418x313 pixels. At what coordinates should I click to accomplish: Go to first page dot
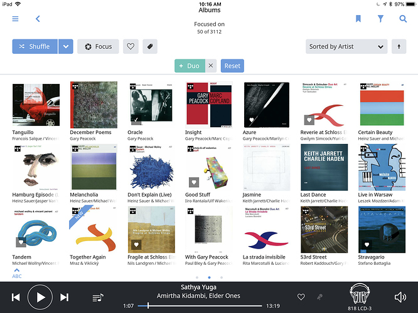(197, 277)
